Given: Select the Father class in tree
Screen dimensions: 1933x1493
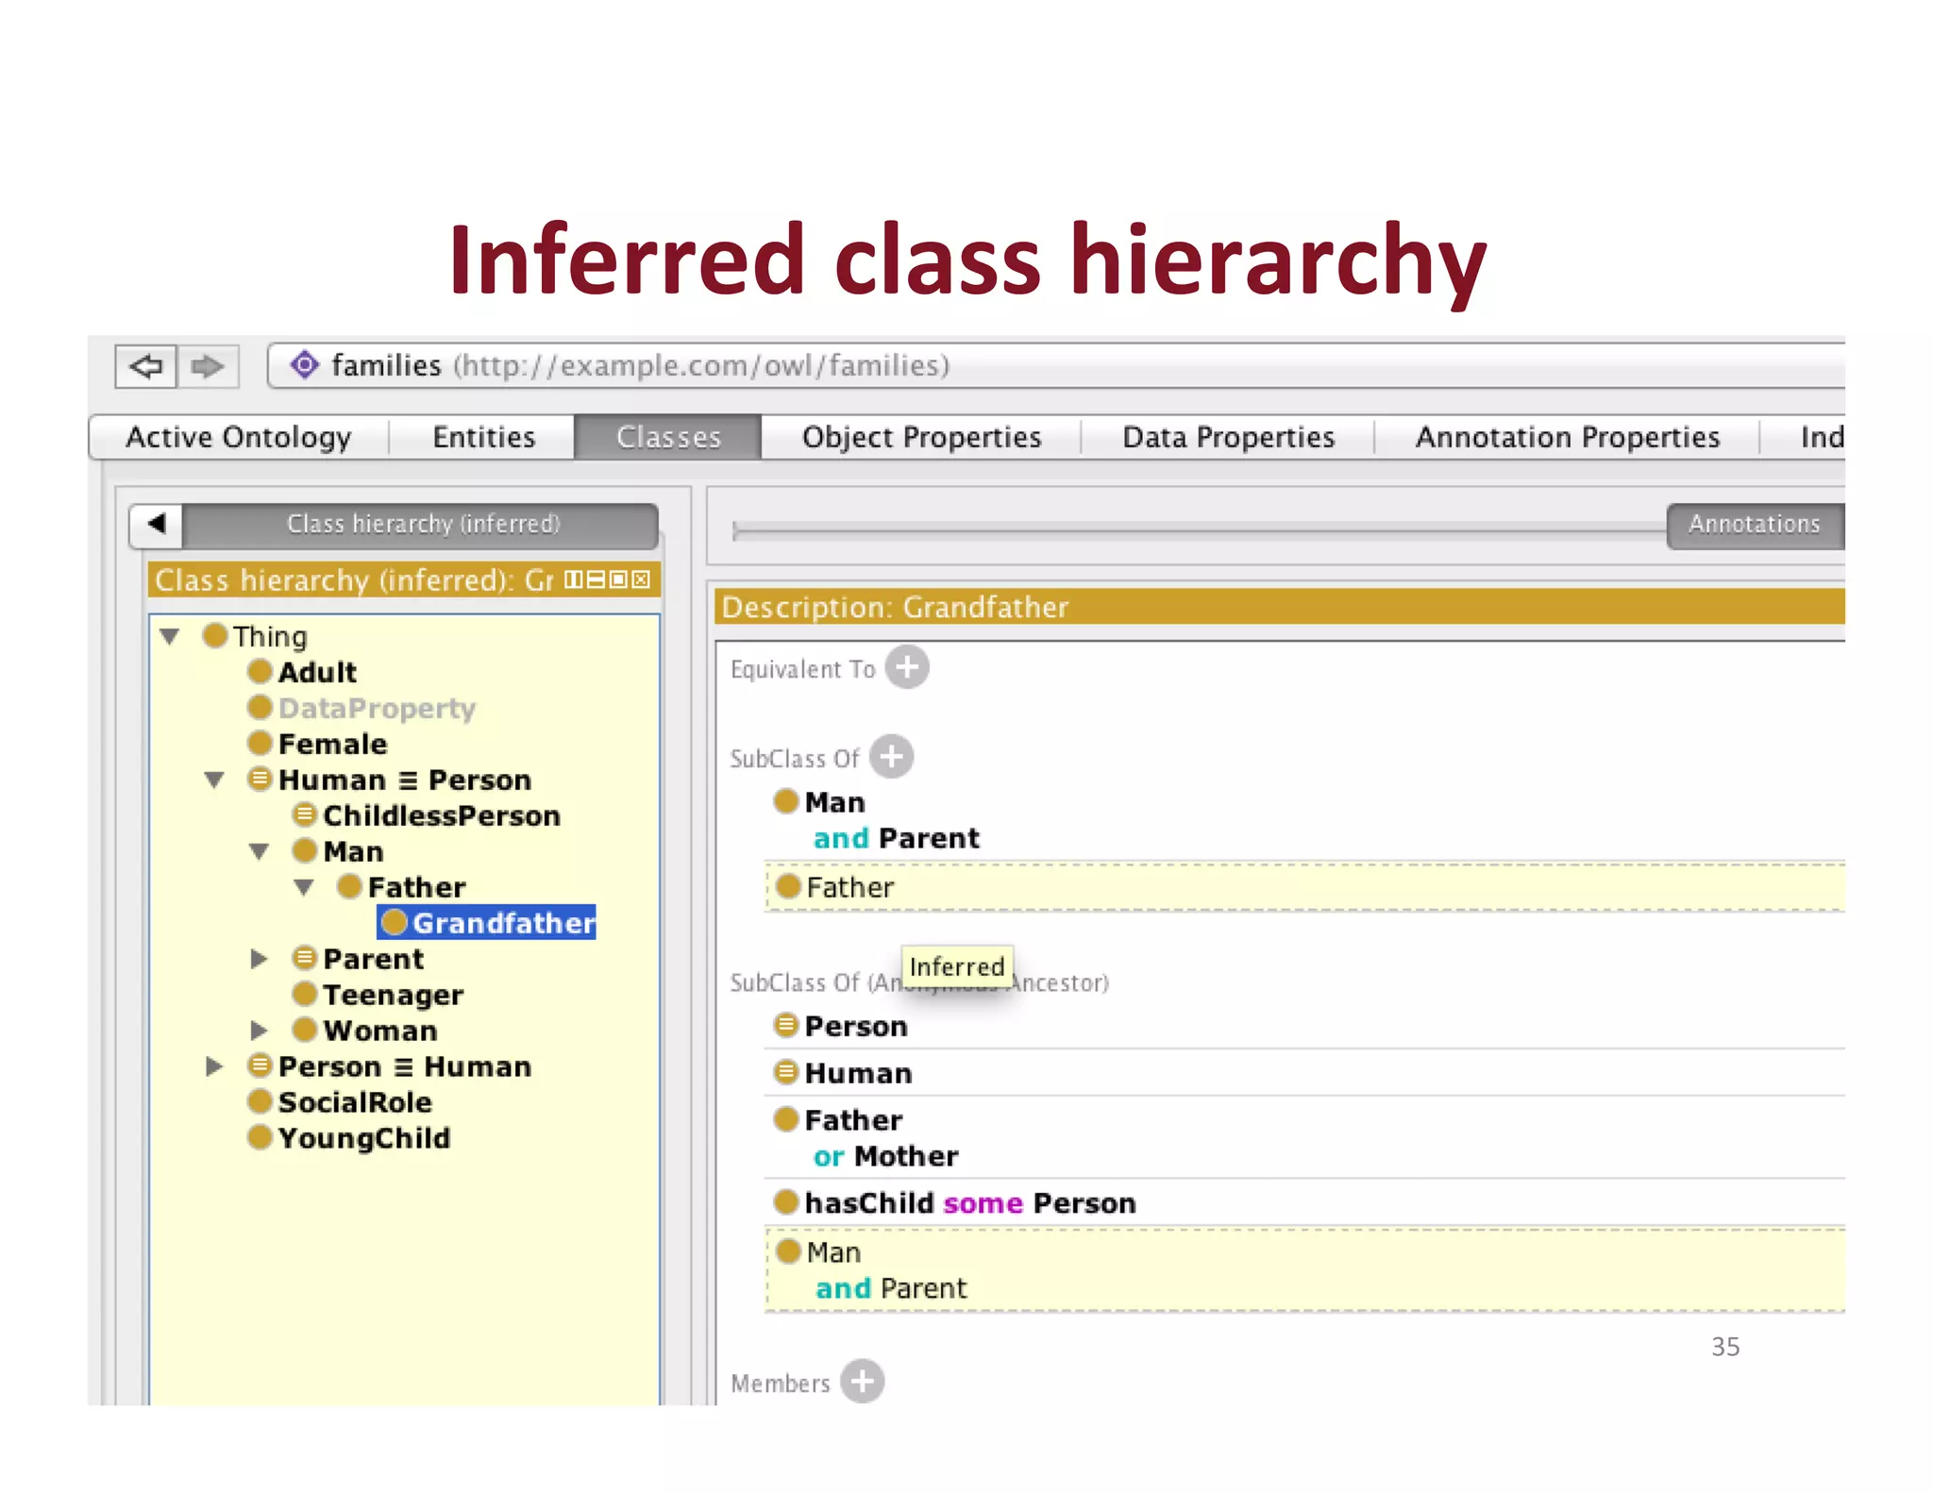Looking at the screenshot, I should point(416,887).
